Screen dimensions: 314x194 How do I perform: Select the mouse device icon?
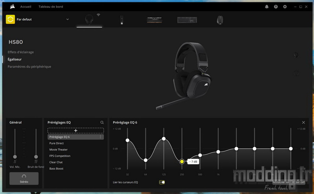[x=220, y=20]
